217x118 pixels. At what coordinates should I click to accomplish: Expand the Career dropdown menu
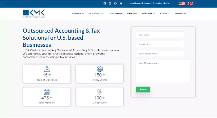click(165, 13)
